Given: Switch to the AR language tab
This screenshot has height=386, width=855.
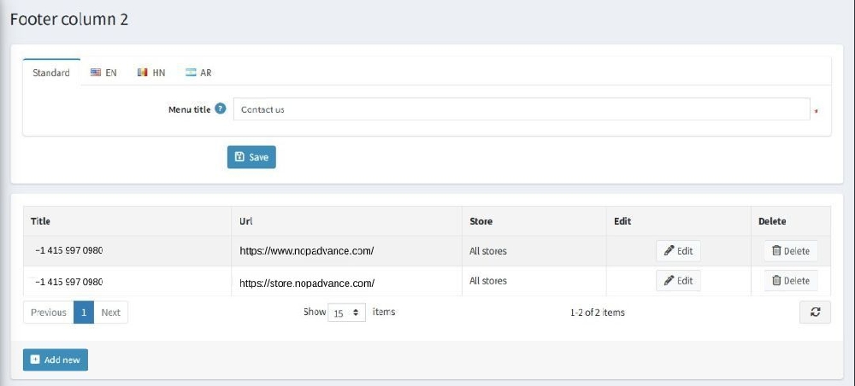Looking at the screenshot, I should pos(198,73).
